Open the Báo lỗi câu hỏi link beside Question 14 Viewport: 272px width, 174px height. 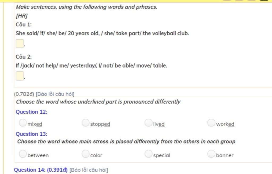click(x=89, y=170)
